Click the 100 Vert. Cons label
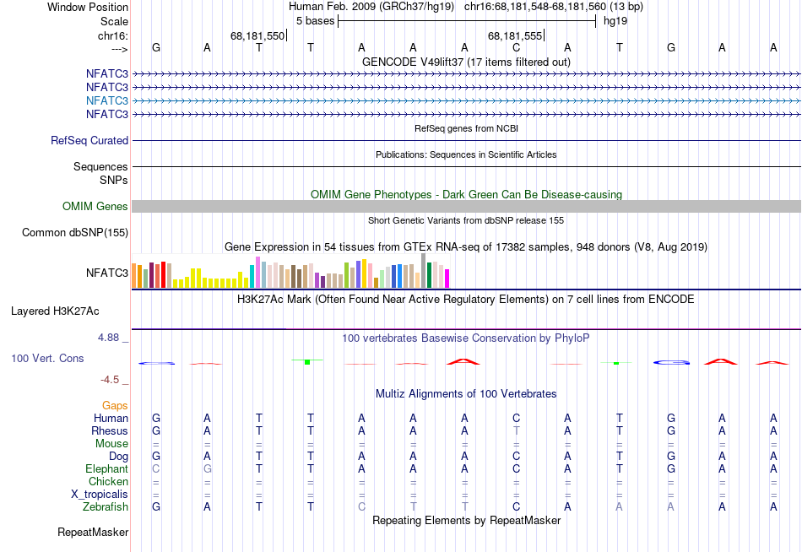The height and width of the screenshot is (552, 802). click(47, 358)
